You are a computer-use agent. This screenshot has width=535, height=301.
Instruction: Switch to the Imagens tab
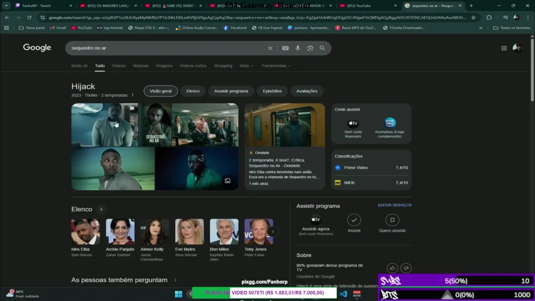pyautogui.click(x=164, y=66)
